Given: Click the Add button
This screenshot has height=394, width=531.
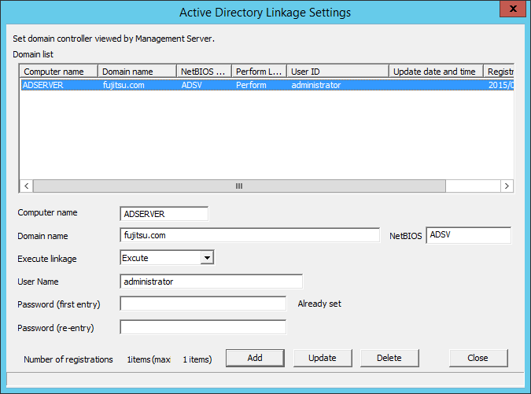Looking at the screenshot, I should coord(255,358).
